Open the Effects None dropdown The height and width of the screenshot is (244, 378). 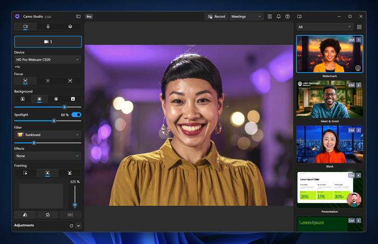click(x=48, y=156)
